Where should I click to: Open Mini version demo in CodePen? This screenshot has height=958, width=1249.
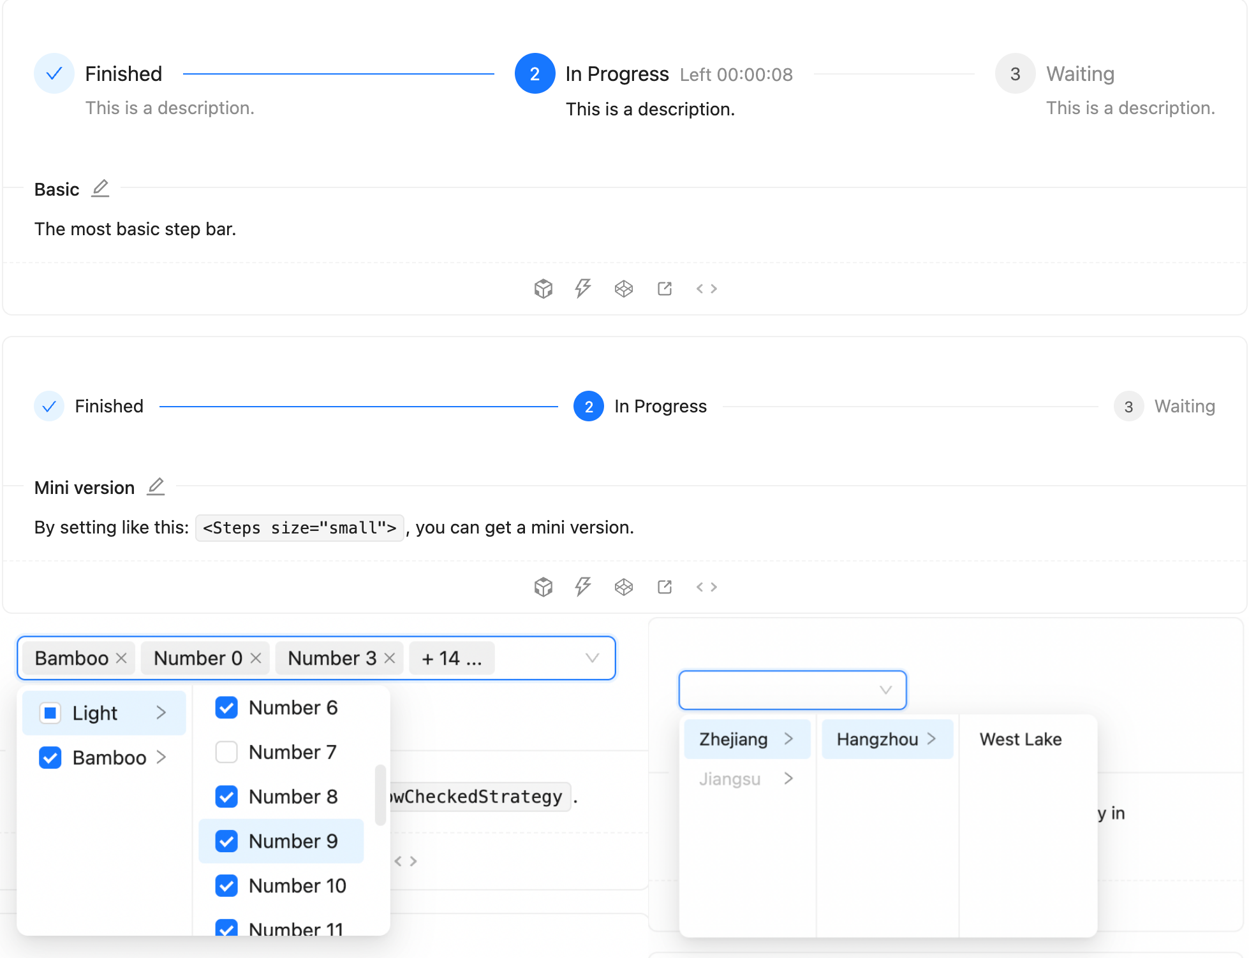coord(623,587)
